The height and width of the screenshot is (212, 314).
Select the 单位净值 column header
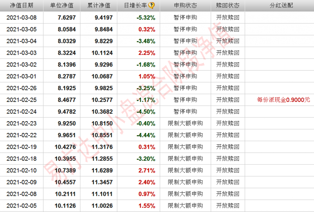pos(62,6)
